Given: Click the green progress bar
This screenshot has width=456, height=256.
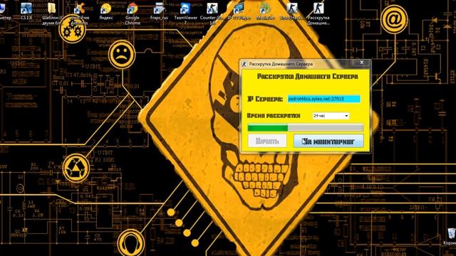Looking at the screenshot, I should (x=306, y=128).
